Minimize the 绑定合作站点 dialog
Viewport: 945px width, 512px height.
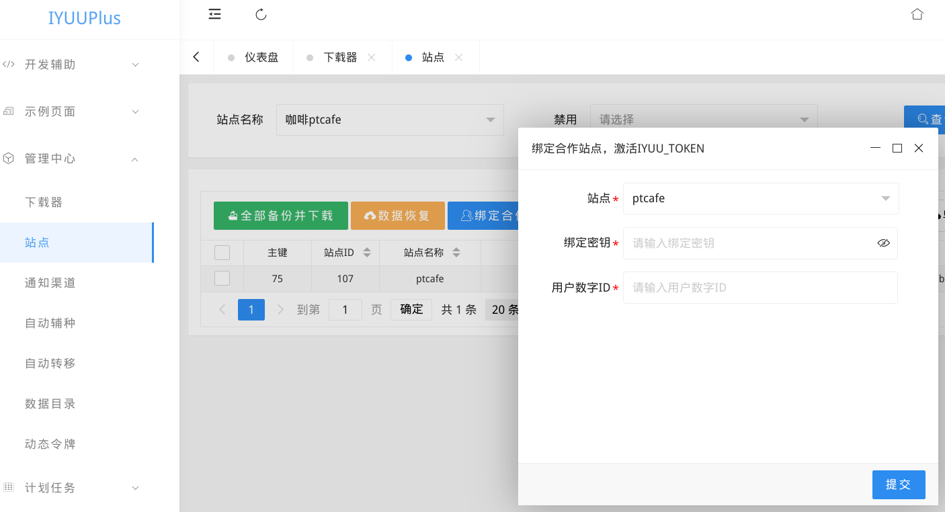point(875,148)
